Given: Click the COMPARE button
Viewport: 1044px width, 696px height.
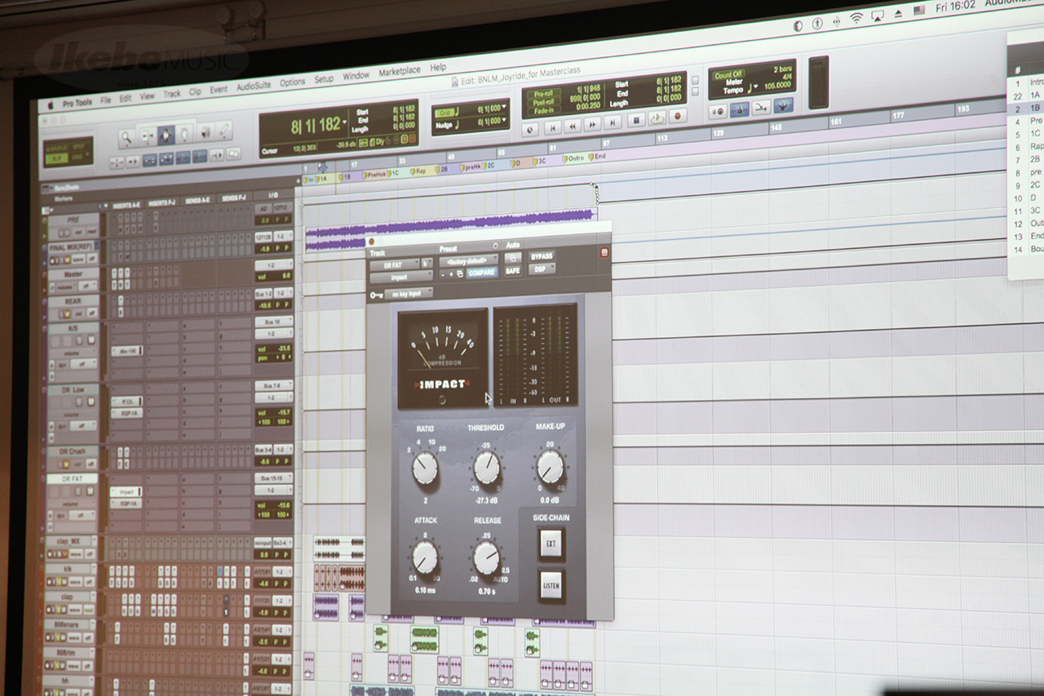Looking at the screenshot, I should (x=481, y=273).
